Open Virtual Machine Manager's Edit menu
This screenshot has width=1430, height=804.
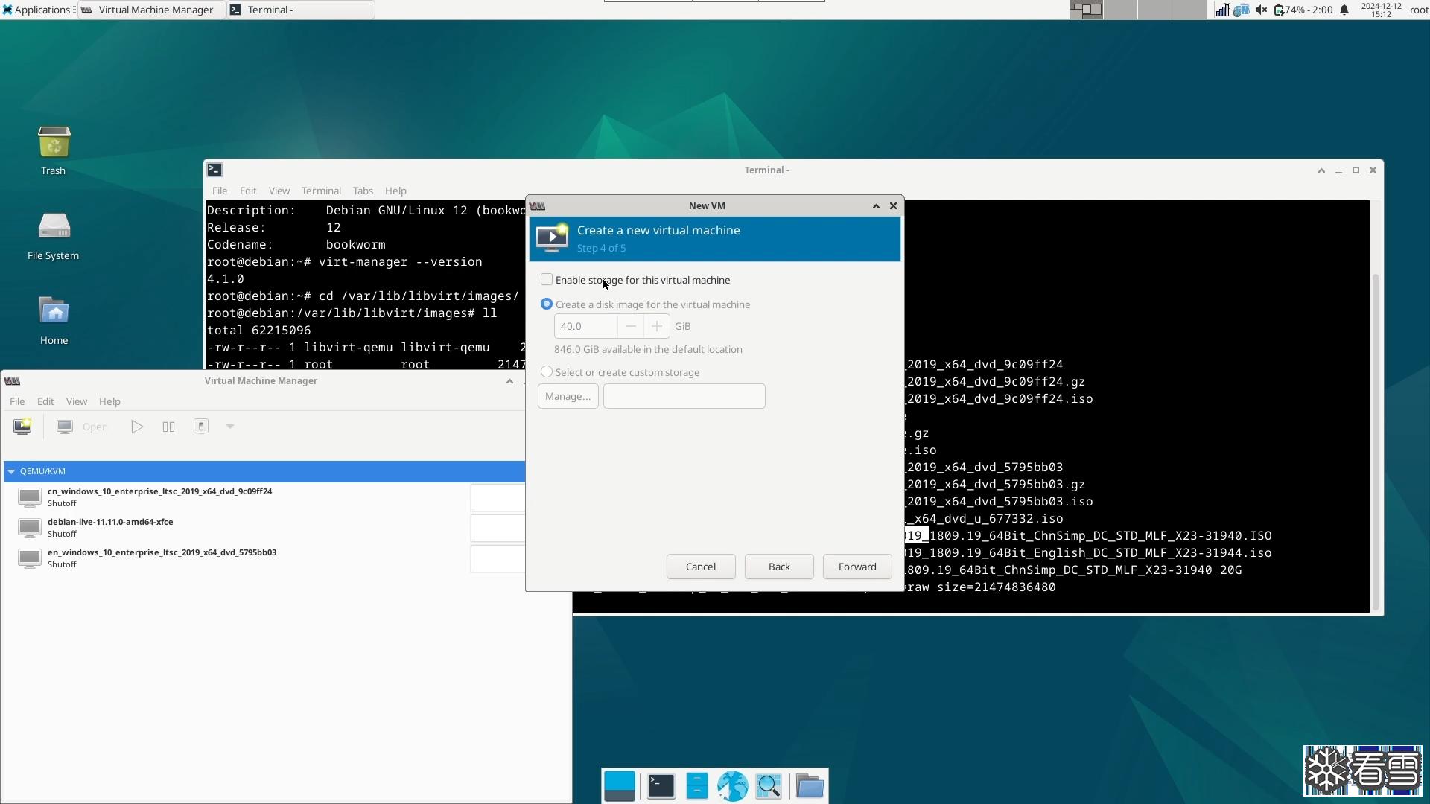pos(45,401)
